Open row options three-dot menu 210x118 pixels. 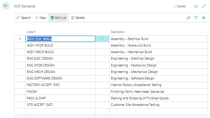point(102,39)
